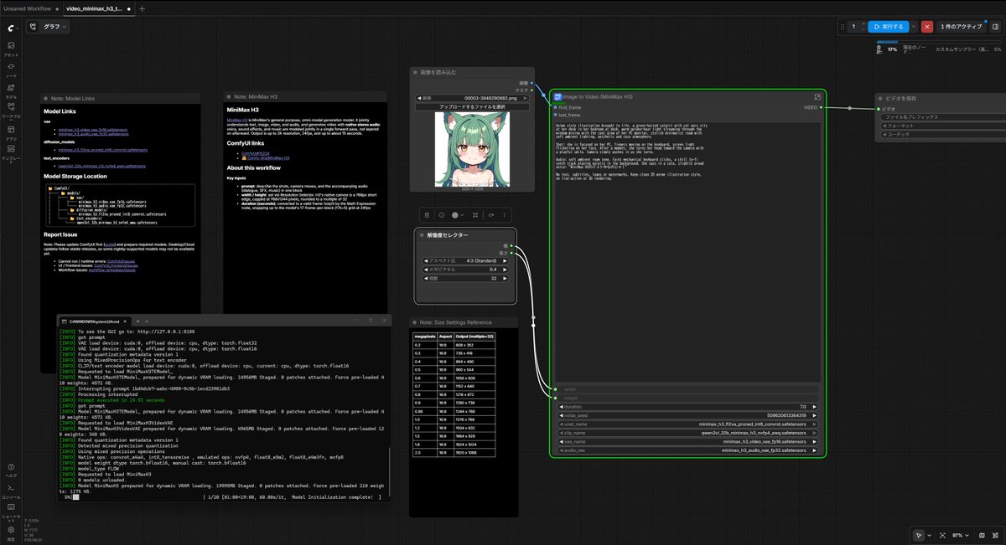Click the frame nodes icon in selection toolbar
The image size is (1006, 545).
click(476, 215)
